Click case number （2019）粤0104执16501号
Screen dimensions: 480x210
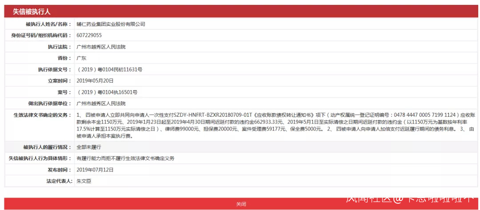coord(107,92)
